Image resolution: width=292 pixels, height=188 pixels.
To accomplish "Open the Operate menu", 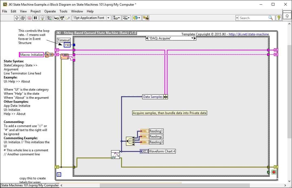I will point(50,11).
